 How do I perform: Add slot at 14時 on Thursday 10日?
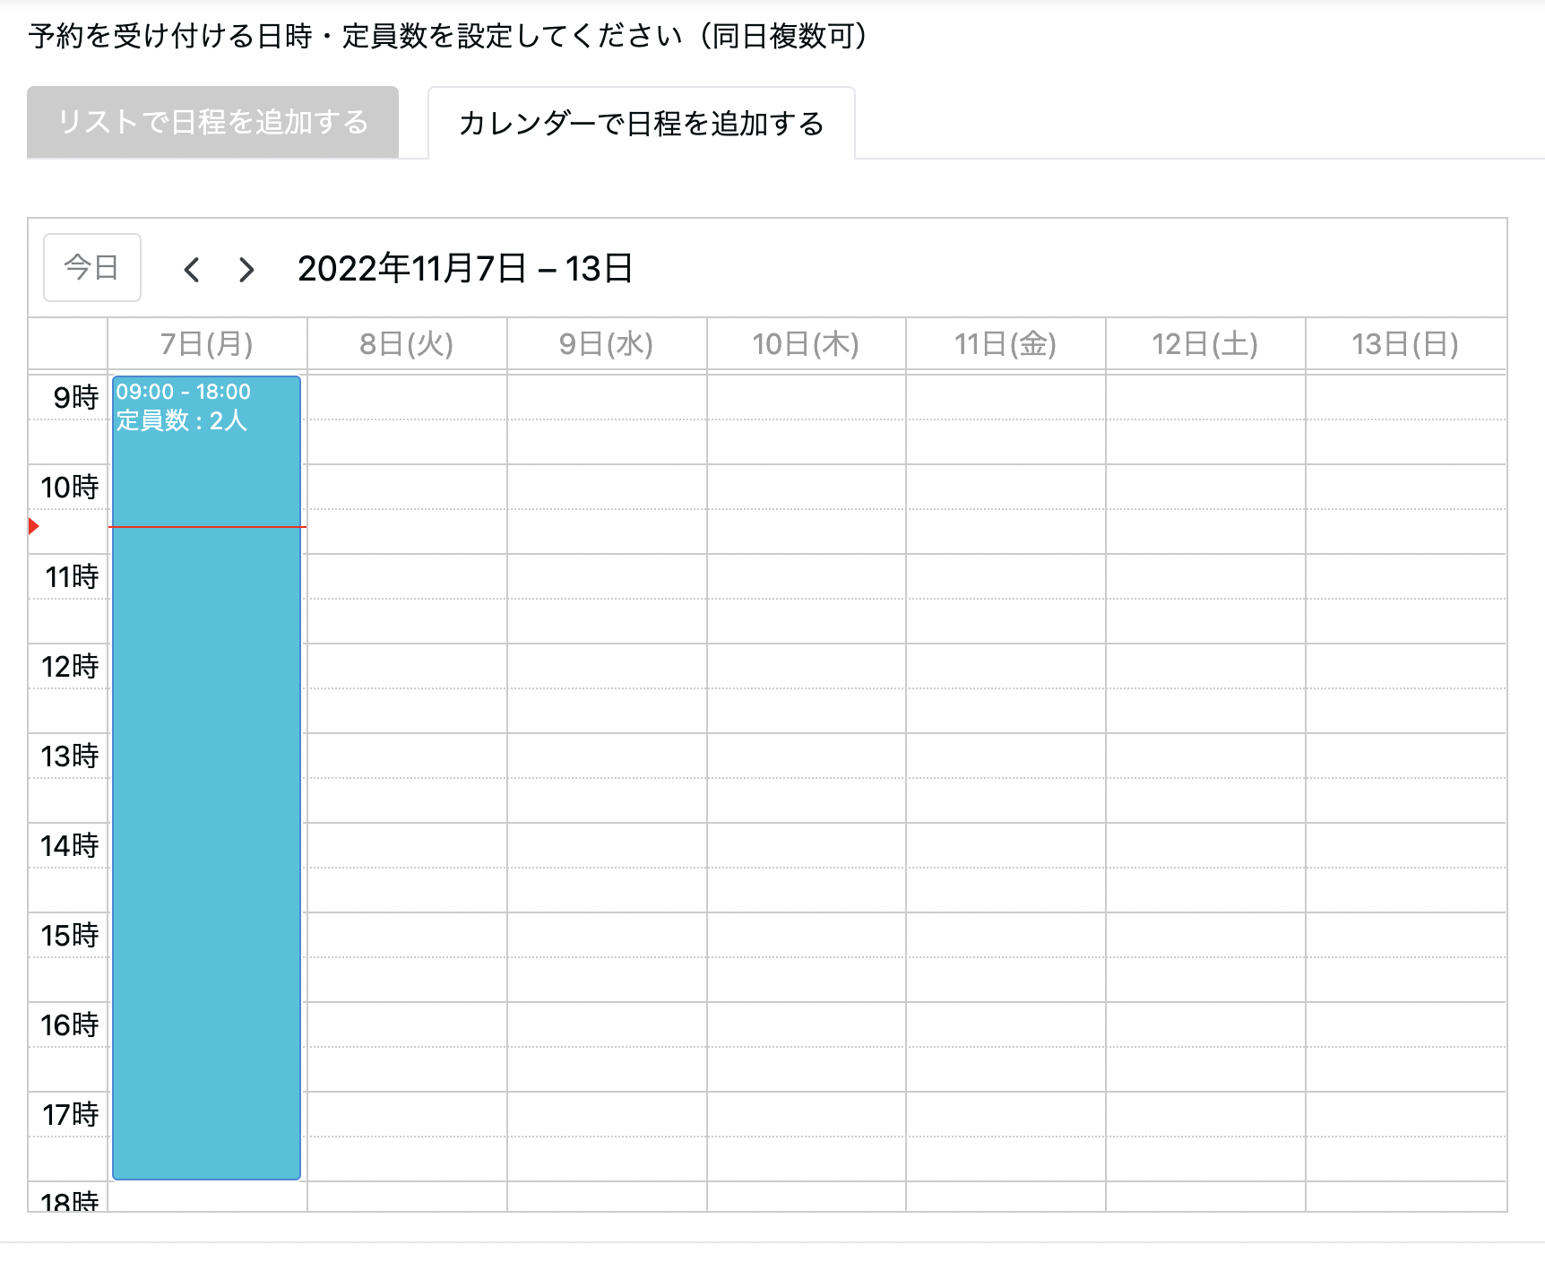[x=806, y=846]
